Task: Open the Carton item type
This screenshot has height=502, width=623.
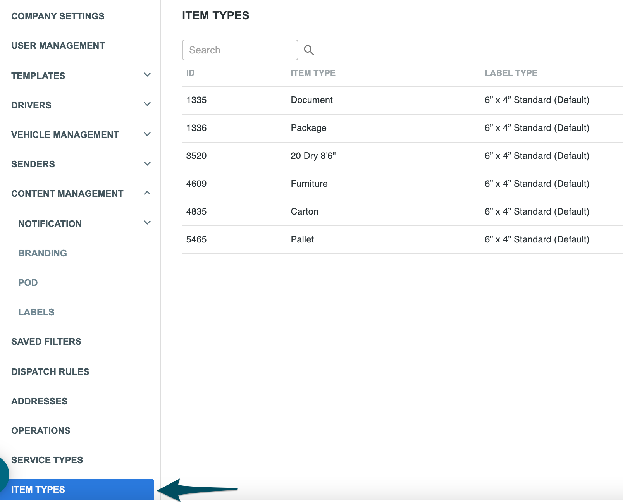Action: pyautogui.click(x=305, y=212)
